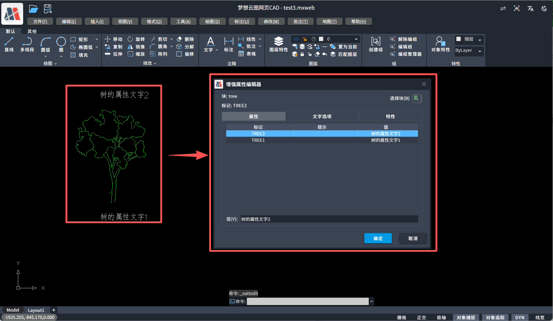This screenshot has height=321, width=553.
Task: Click 匹配图层 match layer
Action: point(344,54)
